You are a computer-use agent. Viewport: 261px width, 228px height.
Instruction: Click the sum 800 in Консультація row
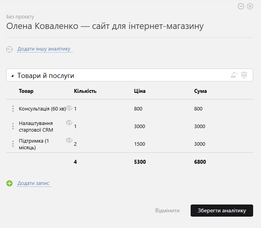pos(198,109)
